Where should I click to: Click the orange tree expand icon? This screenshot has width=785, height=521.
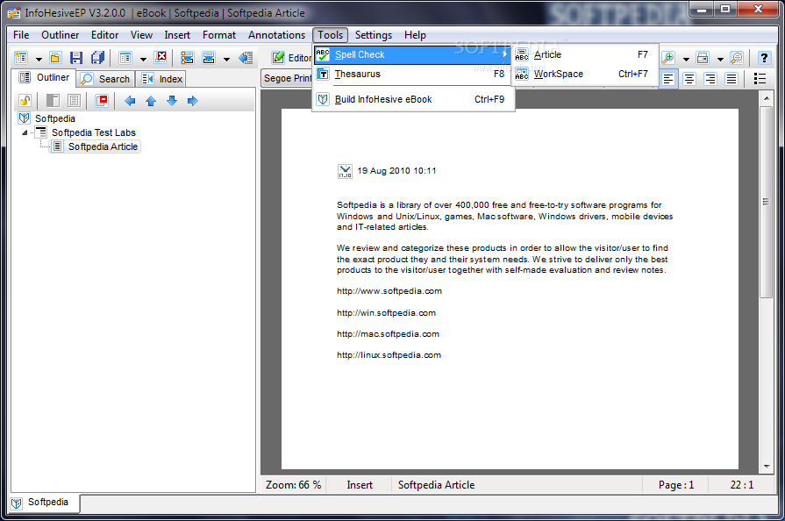pos(187,58)
